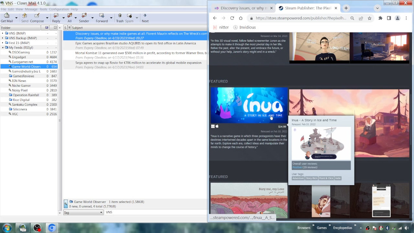
Task: Click quick search input field with VNS
Action: [156, 212]
